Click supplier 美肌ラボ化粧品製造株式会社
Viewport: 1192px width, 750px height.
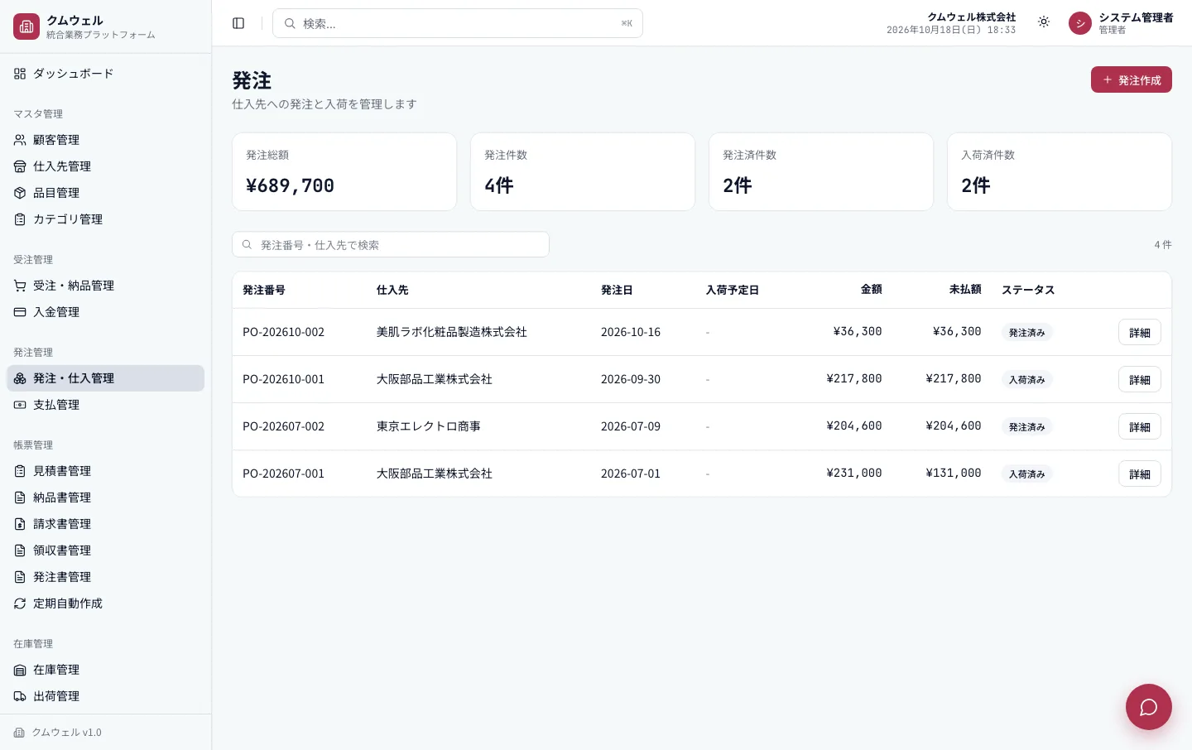click(x=452, y=332)
